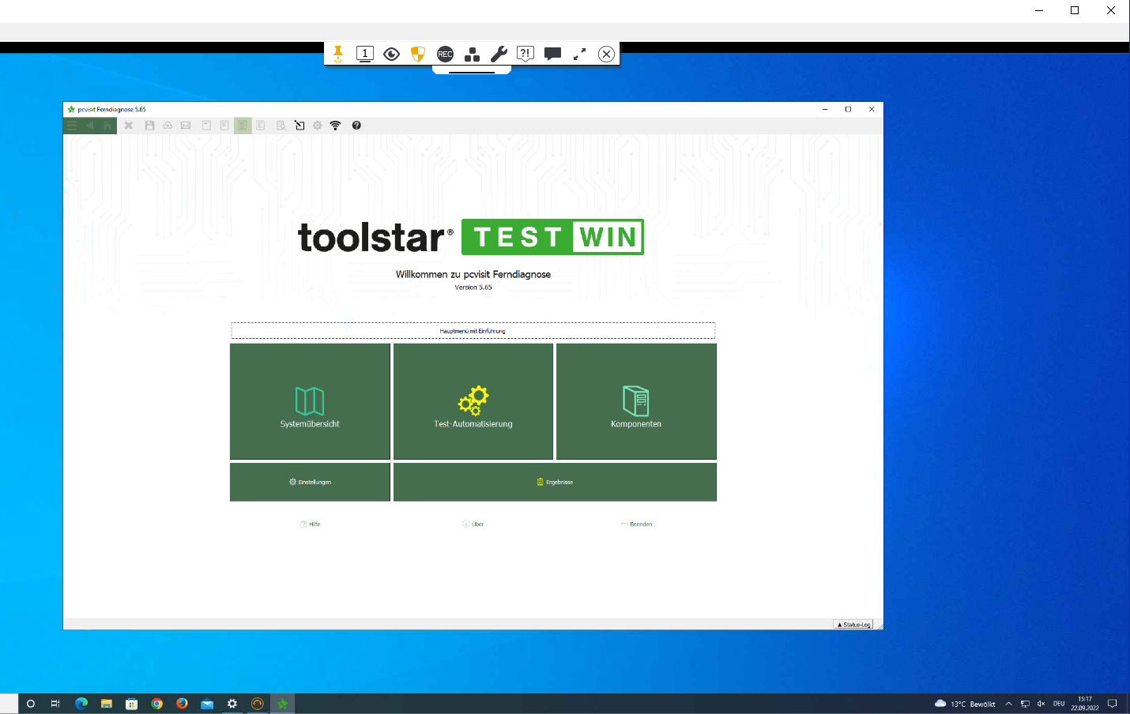This screenshot has height=714, width=1130.
Task: Click the WiFi network icon in app toolbar
Action: click(335, 126)
